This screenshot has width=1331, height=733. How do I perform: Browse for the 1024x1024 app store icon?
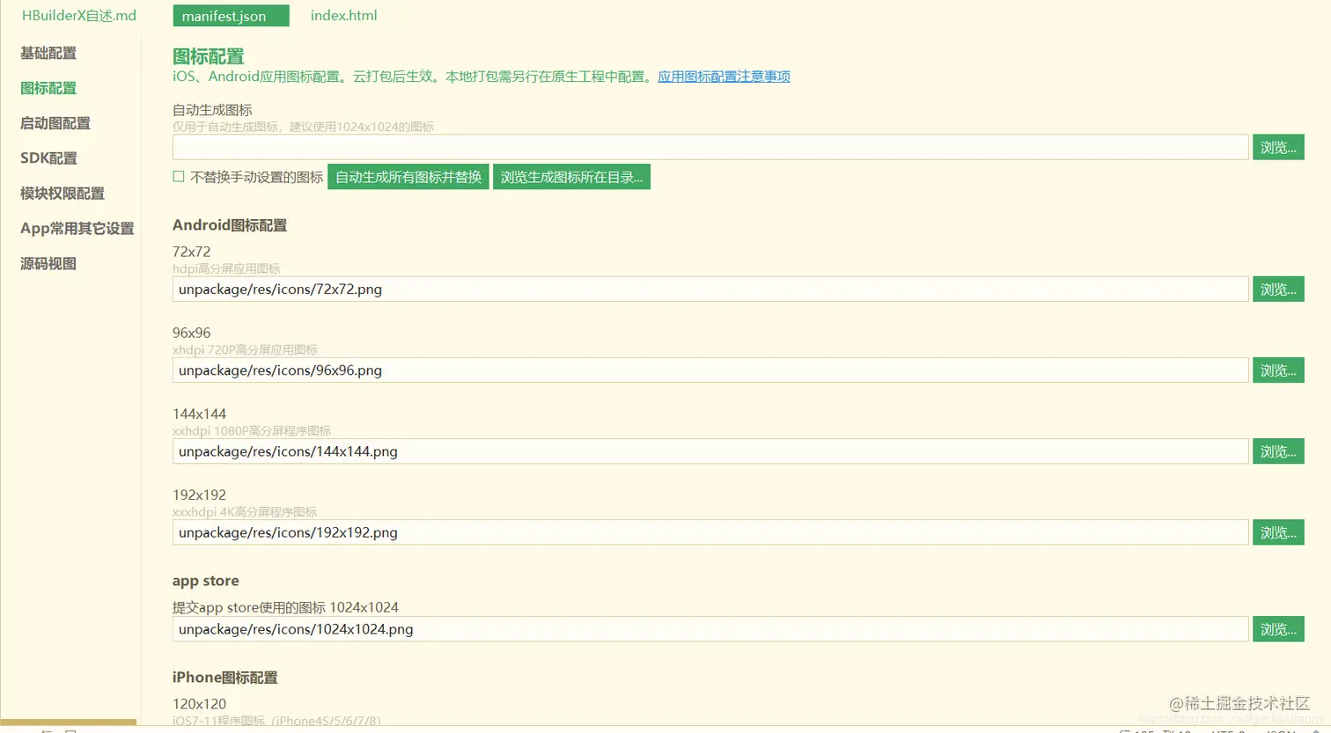(x=1278, y=628)
